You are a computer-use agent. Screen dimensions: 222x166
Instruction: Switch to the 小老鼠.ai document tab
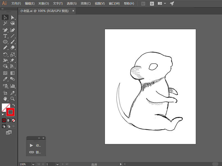tap(44, 11)
